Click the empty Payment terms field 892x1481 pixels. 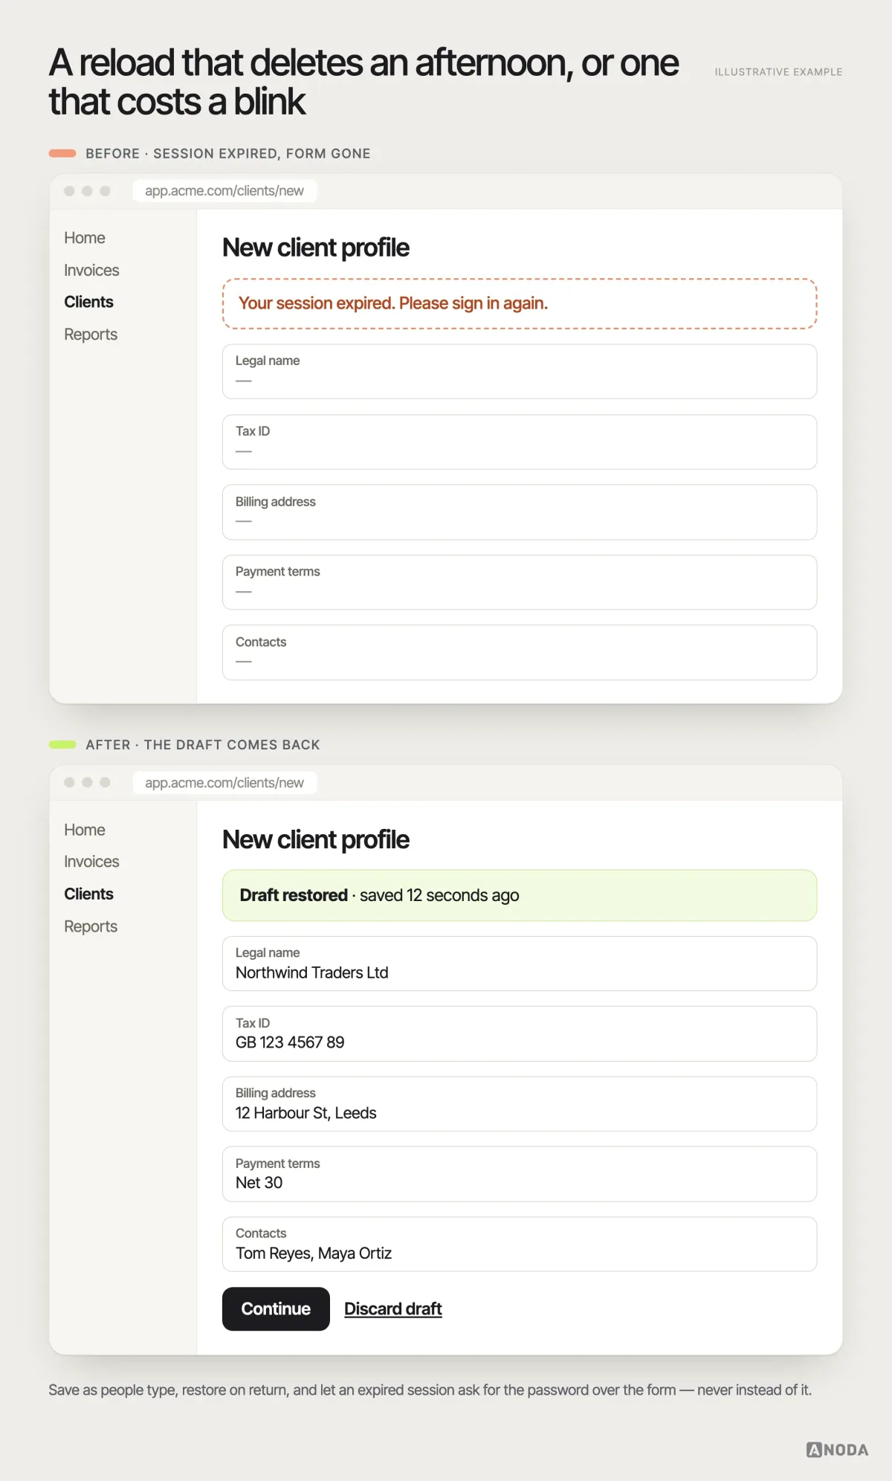[520, 582]
